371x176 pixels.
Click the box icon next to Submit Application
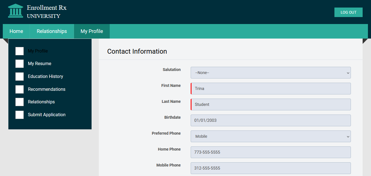click(20, 115)
